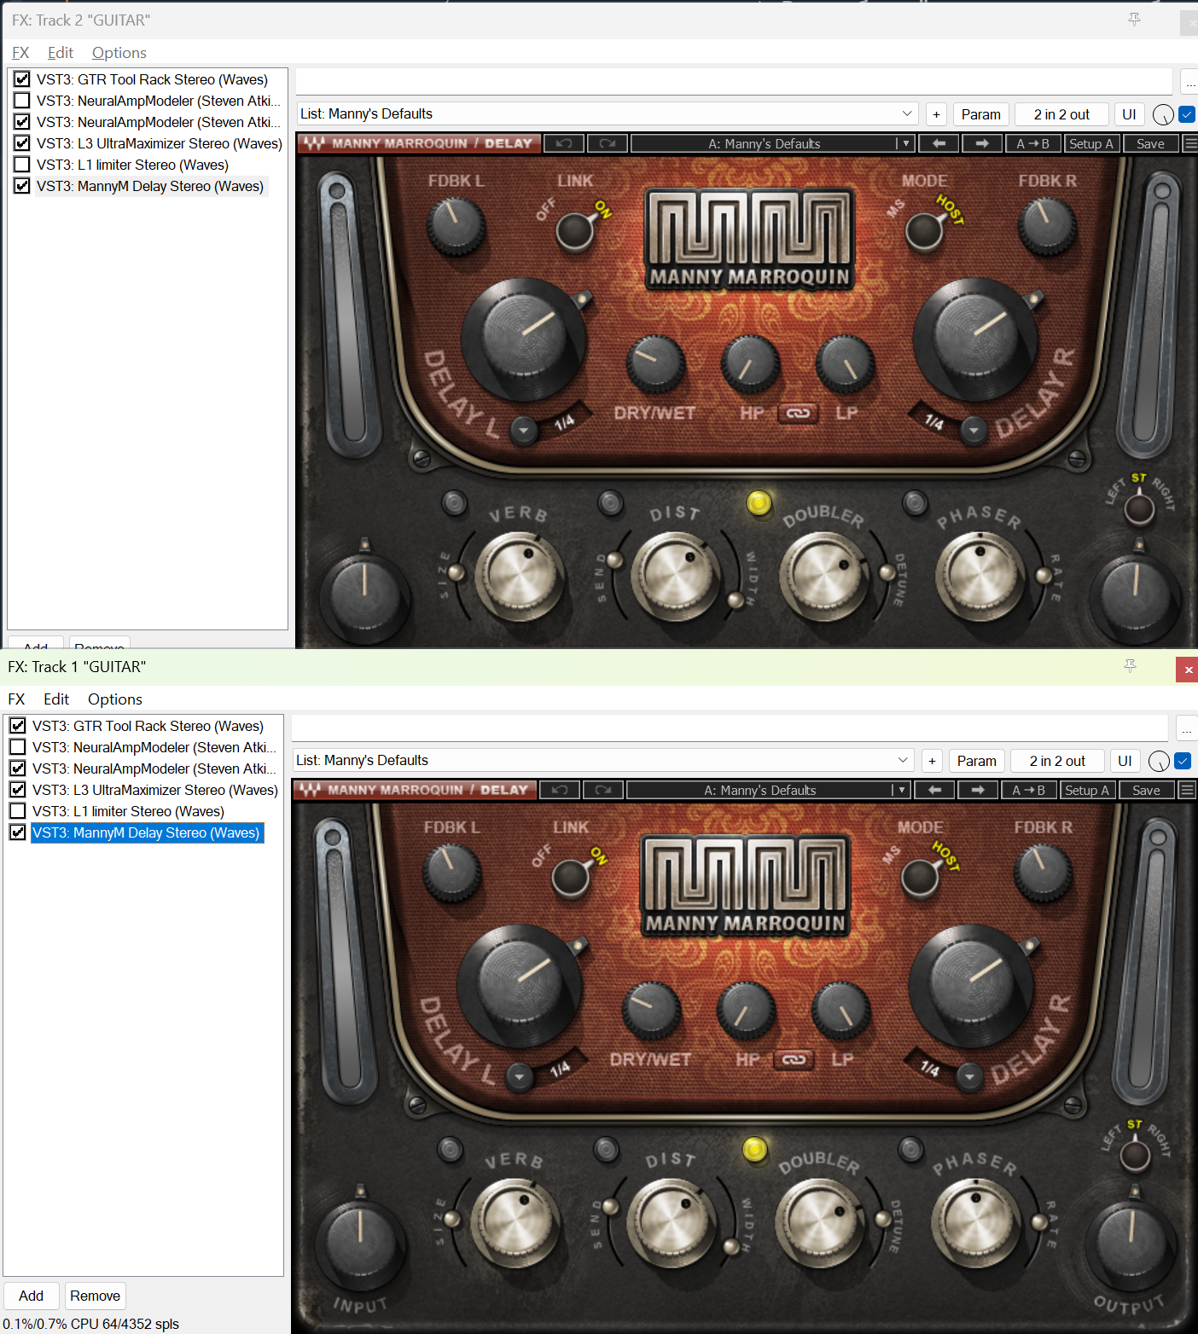Click Track 1 wet/dry mix knob icon
1198x1334 pixels.
click(x=1159, y=761)
